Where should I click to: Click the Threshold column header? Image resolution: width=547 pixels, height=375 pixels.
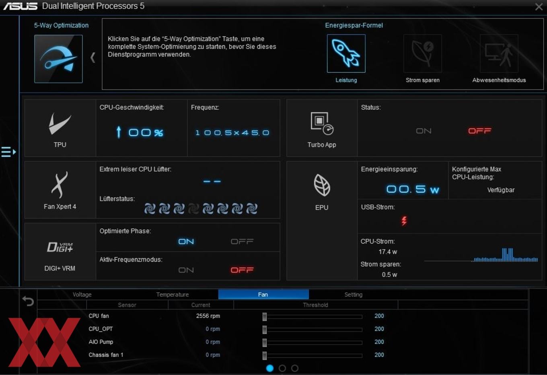coord(315,305)
